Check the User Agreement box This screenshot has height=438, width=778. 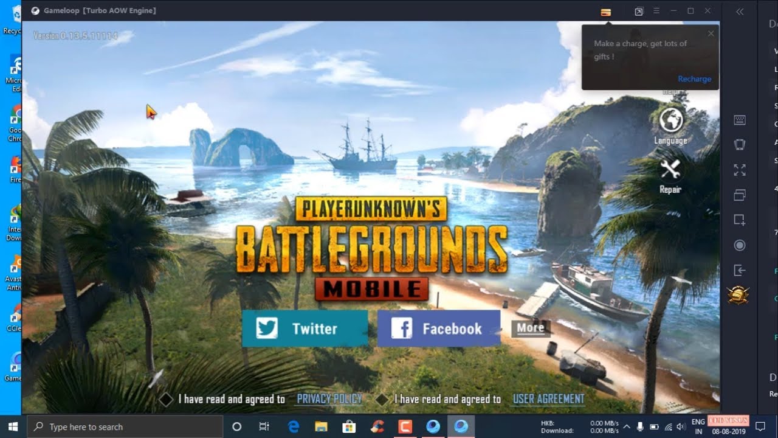pyautogui.click(x=382, y=400)
